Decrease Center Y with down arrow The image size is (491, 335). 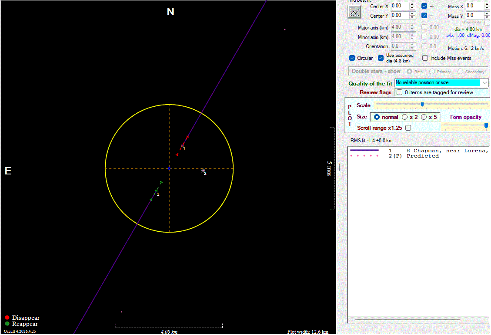(412, 17)
